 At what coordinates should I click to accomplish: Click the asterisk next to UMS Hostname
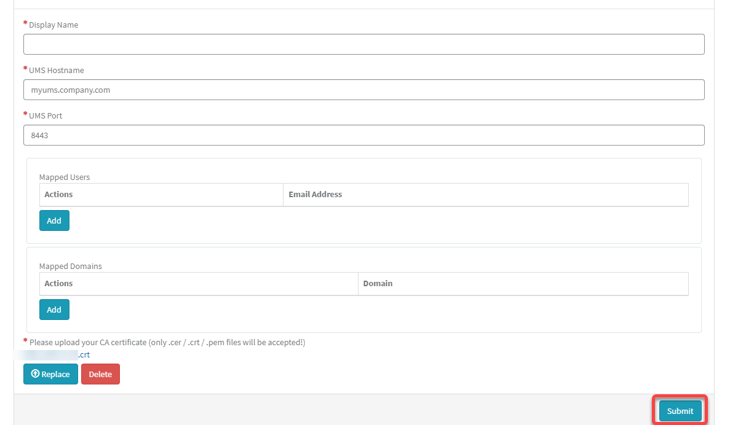pos(25,68)
